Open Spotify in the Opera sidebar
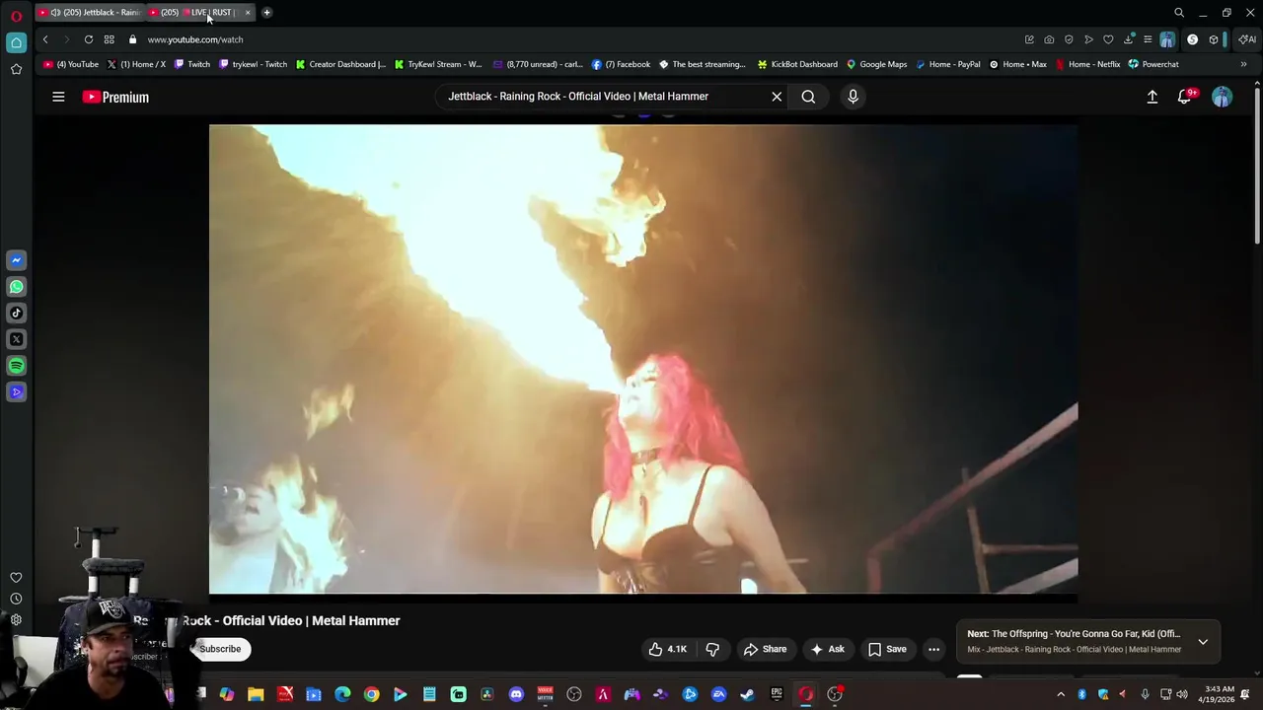Viewport: 1263px width, 710px height. tap(16, 366)
